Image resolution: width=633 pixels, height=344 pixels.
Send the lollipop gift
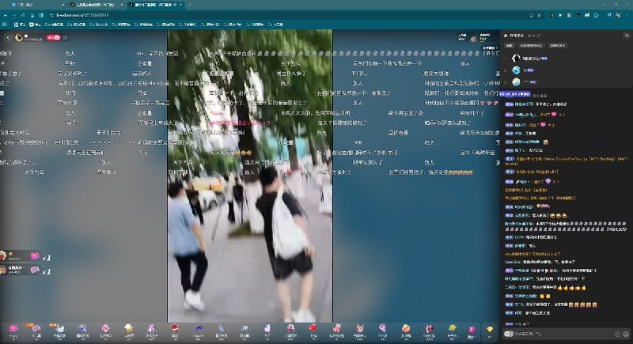(x=382, y=330)
